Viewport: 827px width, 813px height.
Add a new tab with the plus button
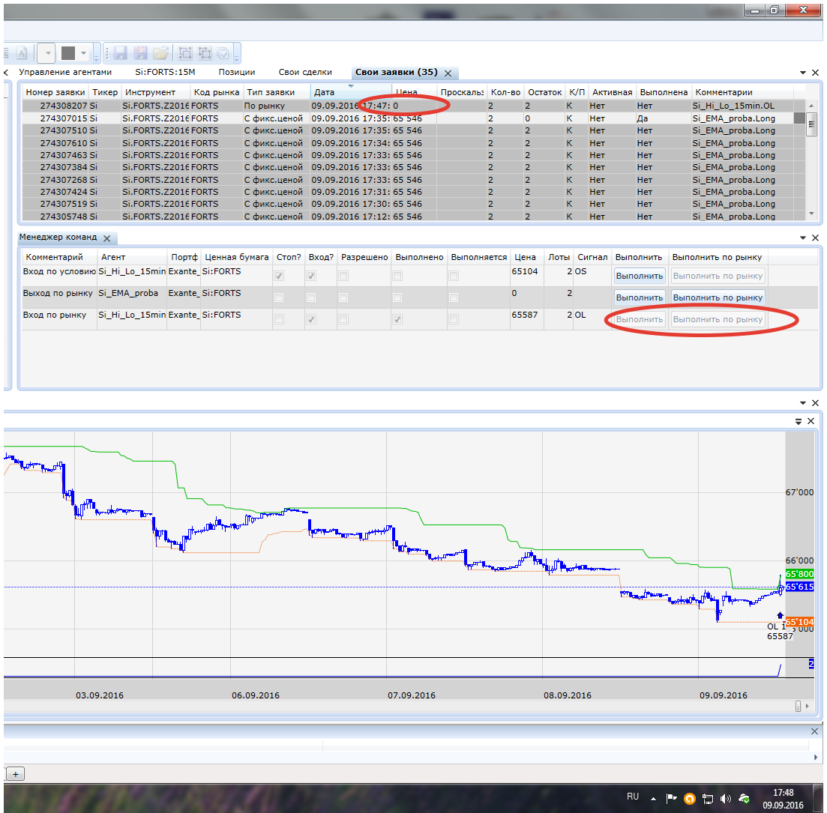coord(16,774)
